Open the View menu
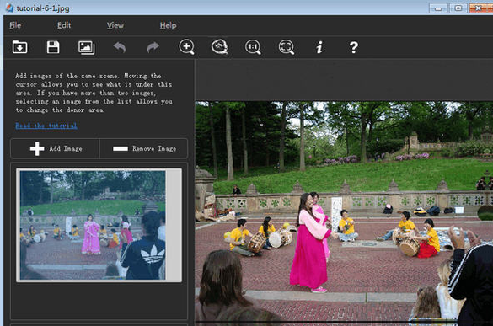 (x=115, y=25)
